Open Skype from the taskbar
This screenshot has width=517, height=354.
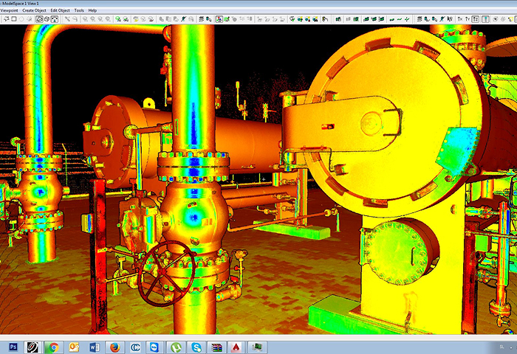pos(196,346)
